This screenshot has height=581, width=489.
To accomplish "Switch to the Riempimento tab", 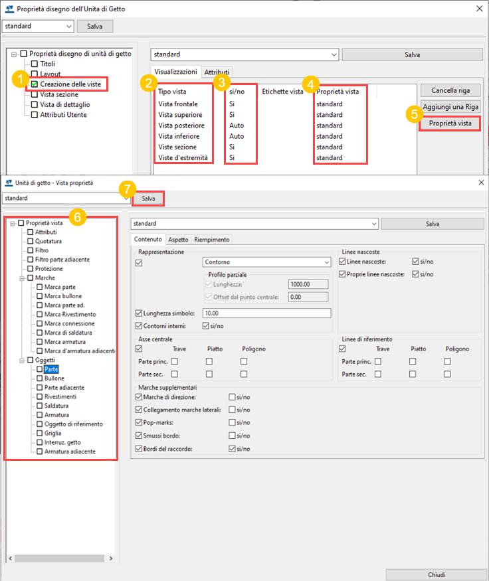I will point(212,240).
